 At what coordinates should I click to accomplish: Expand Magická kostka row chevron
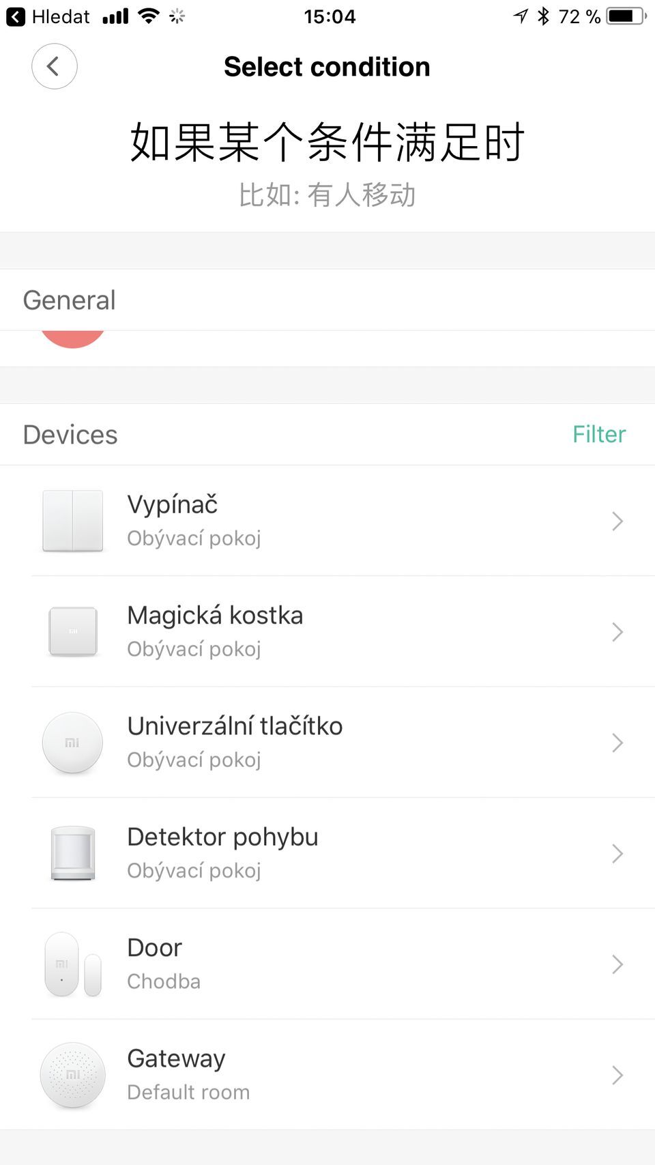[617, 632]
